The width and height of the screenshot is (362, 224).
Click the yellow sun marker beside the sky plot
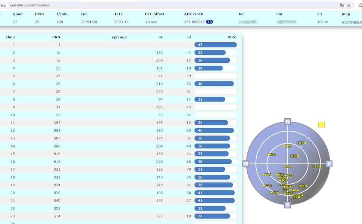pos(321,125)
